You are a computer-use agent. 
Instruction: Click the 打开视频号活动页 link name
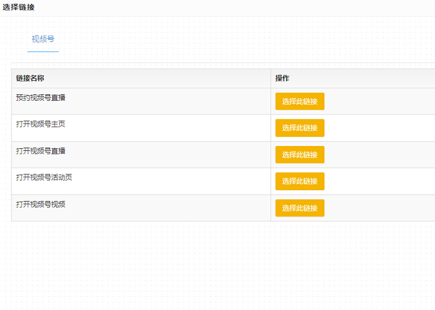click(x=44, y=178)
